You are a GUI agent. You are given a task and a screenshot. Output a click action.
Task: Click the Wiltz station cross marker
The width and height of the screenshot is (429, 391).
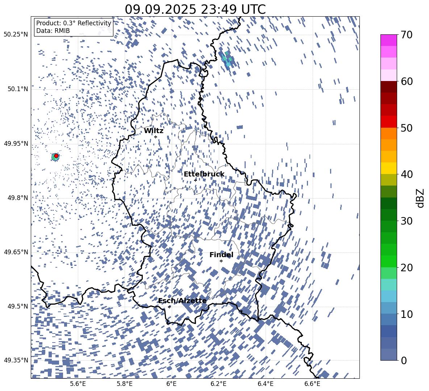coord(156,137)
